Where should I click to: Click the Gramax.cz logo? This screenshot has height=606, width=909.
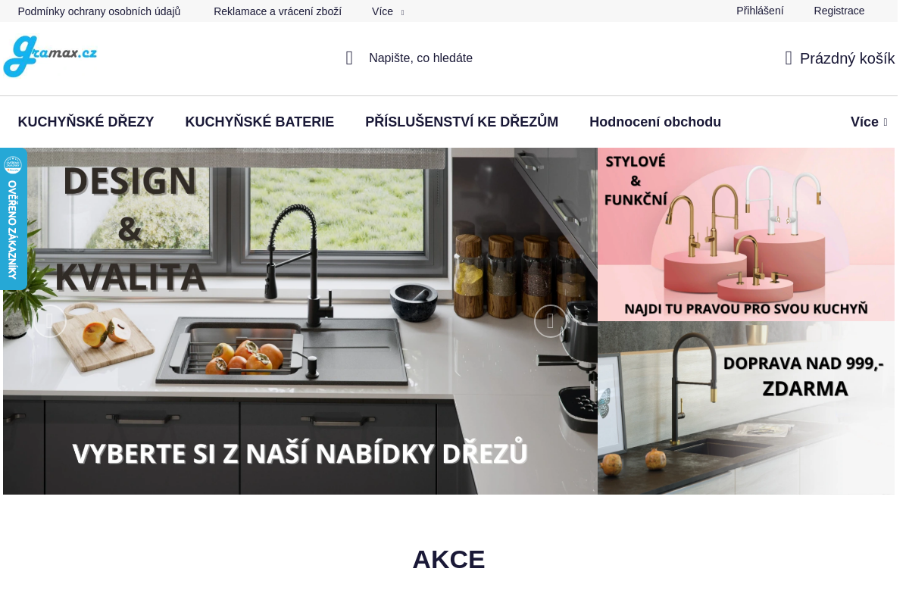[x=50, y=56]
